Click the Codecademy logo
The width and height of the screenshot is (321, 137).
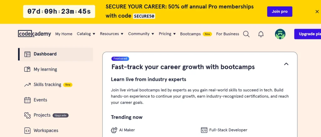34,34
